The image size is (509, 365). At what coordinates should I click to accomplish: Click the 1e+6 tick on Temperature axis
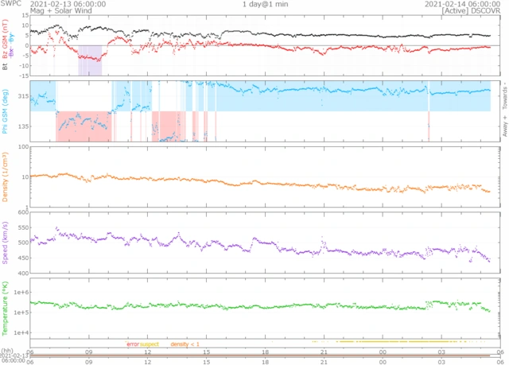21,293
